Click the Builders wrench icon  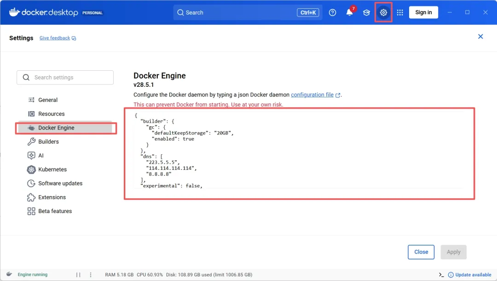[x=31, y=141]
